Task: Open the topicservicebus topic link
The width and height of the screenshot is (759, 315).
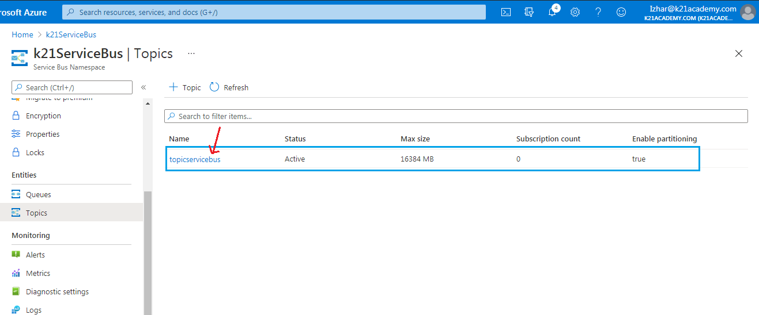Action: pyautogui.click(x=195, y=159)
